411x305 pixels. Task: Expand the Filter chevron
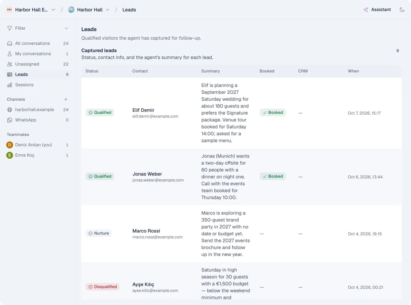(x=66, y=28)
